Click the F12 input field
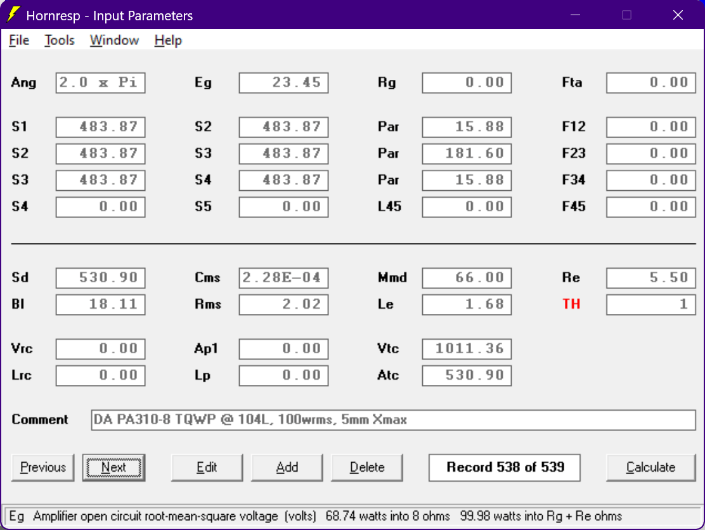Screen dimensions: 705x530 (651, 127)
